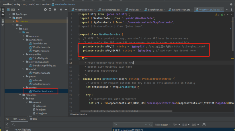Show hidden editor tabs dropdown
The width and height of the screenshot is (235, 131).
coord(227,10)
